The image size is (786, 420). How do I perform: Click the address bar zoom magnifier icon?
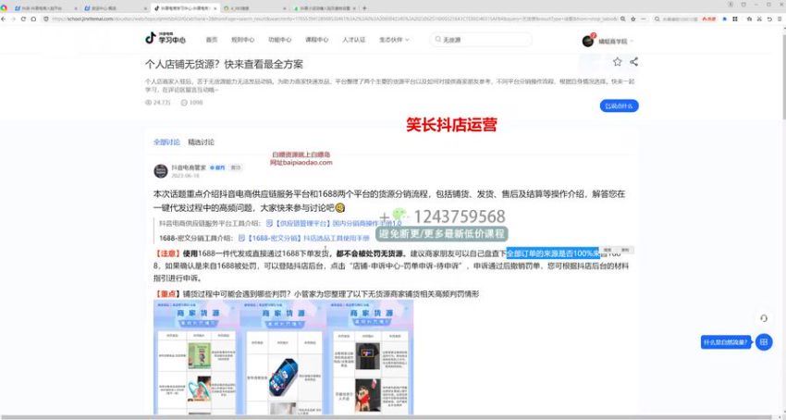coord(622,19)
